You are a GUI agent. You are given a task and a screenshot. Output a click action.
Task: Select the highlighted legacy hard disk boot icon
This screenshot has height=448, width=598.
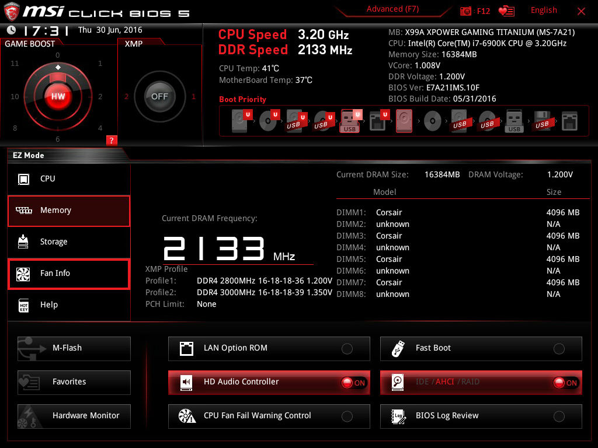coord(404,121)
